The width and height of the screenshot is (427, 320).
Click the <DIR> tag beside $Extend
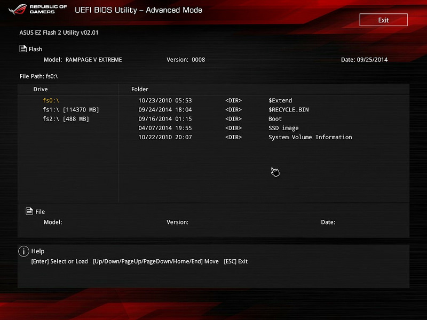(233, 100)
